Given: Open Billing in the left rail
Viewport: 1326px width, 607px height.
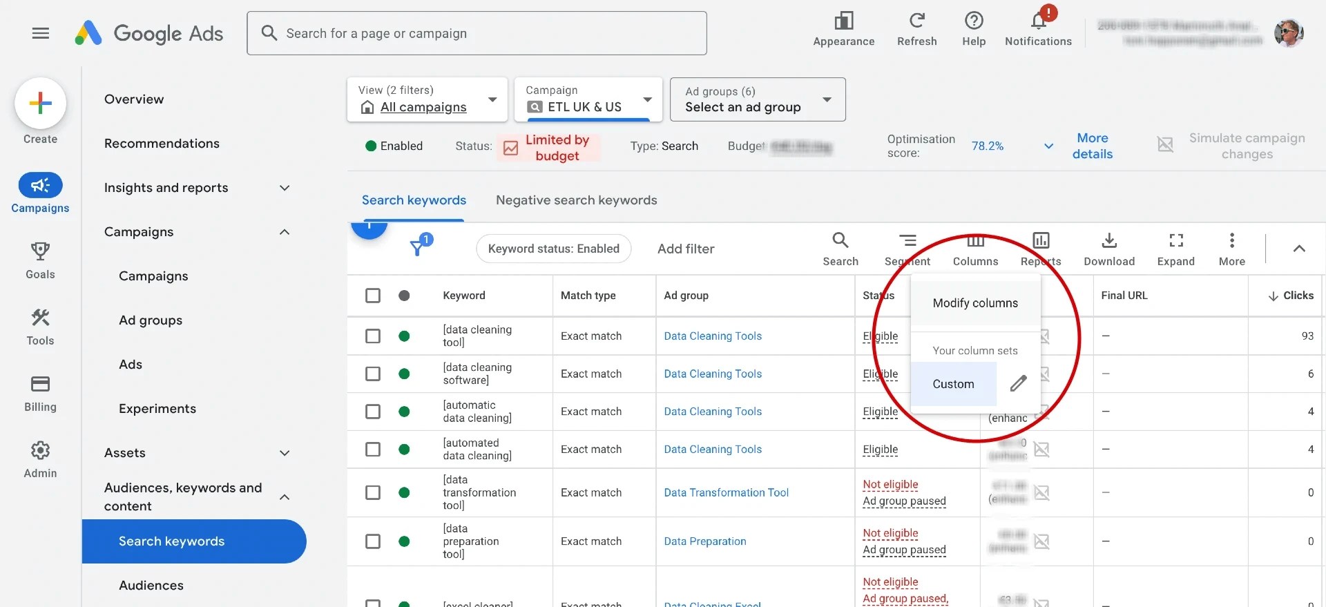Looking at the screenshot, I should click(40, 393).
